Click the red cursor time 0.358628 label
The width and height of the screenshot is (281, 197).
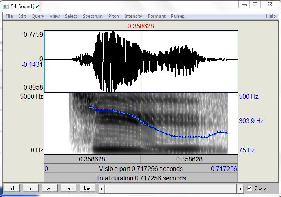click(141, 26)
